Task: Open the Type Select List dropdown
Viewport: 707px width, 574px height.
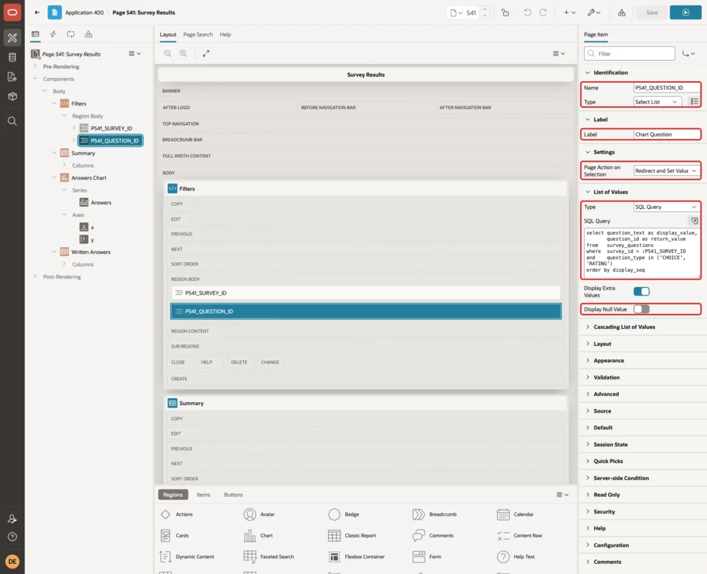Action: (x=657, y=102)
